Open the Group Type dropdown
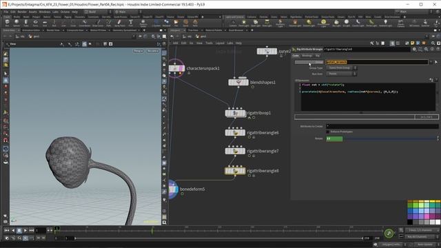This screenshot has width=441, height=248. 341,68
